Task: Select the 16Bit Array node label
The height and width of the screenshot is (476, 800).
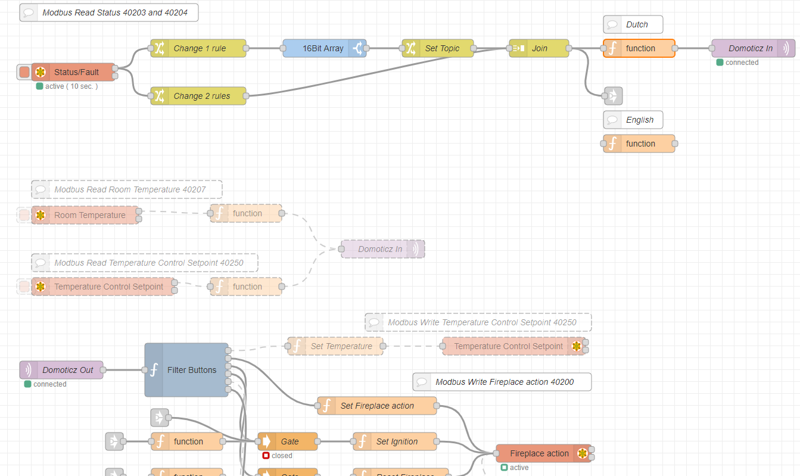Action: tap(323, 48)
